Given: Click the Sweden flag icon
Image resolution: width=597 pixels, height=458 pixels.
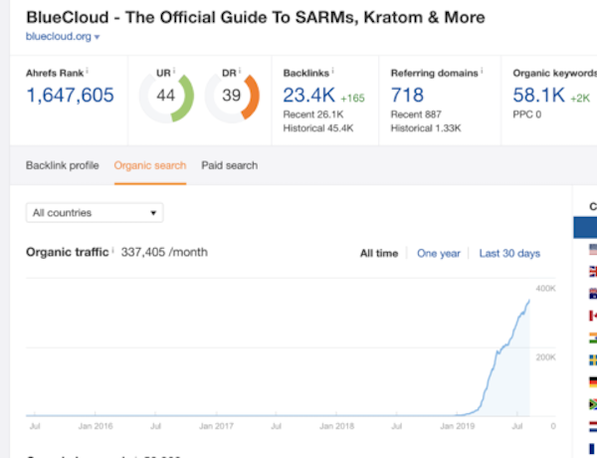Looking at the screenshot, I should (x=593, y=359).
